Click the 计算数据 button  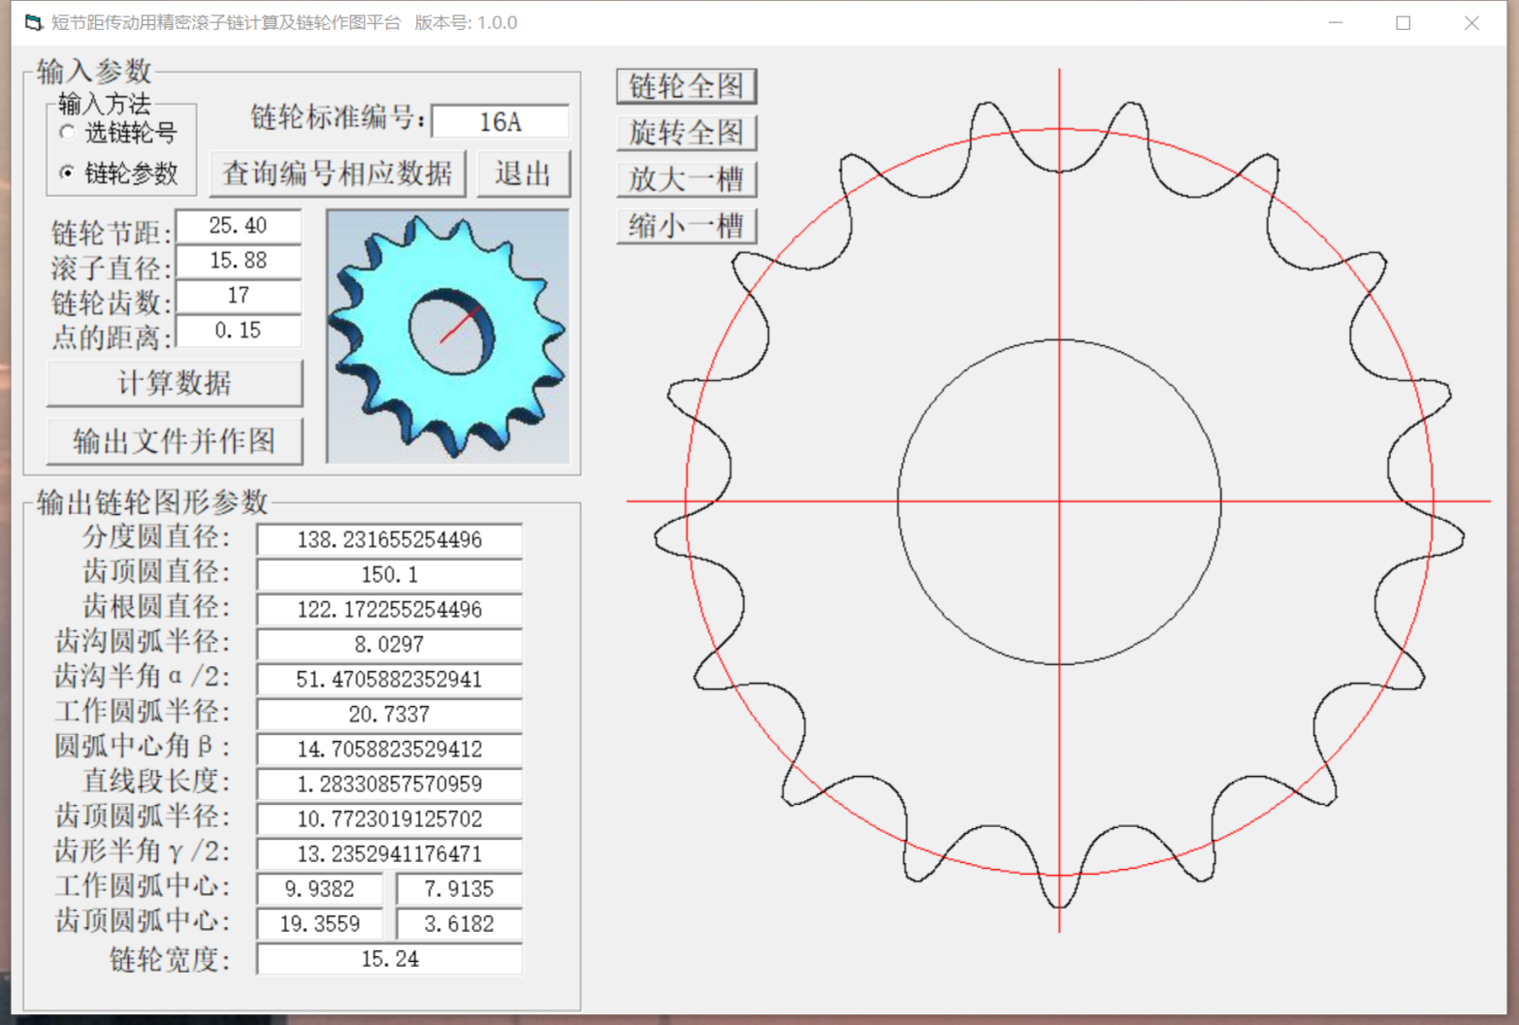[175, 383]
